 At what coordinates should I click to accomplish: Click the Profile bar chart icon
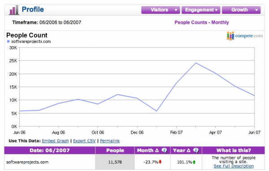14,10
